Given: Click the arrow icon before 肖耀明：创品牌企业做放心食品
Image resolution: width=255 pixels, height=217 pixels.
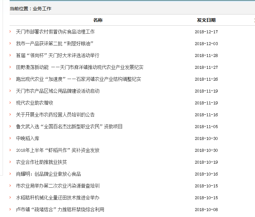Looking at the screenshot, I should pos(10,174).
